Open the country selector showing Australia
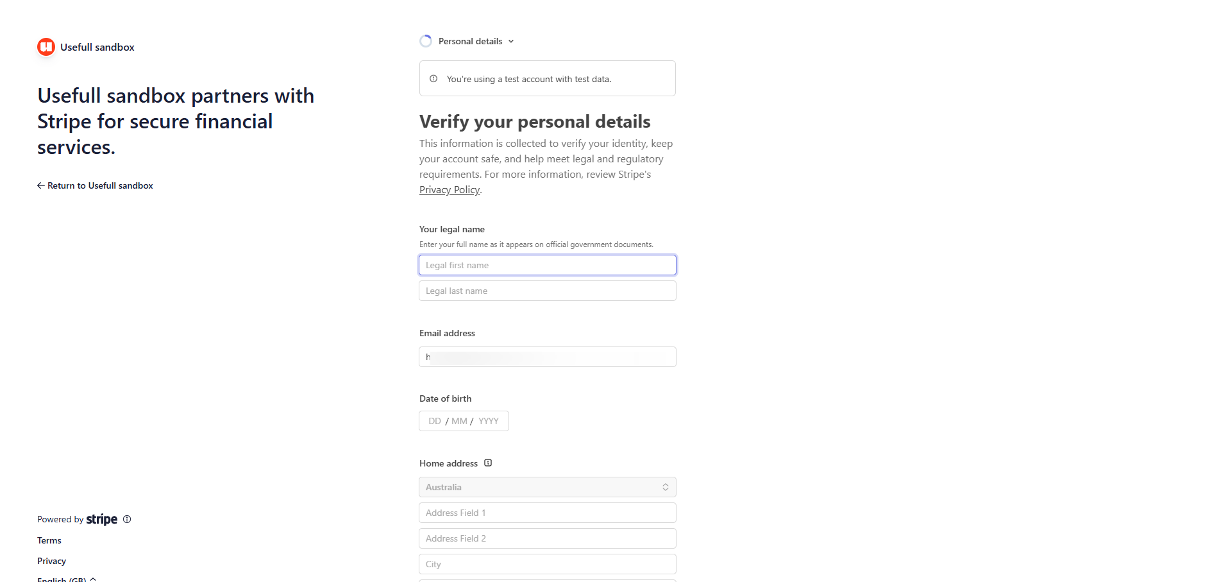Viewport: 1219px width, 582px height. click(x=547, y=486)
